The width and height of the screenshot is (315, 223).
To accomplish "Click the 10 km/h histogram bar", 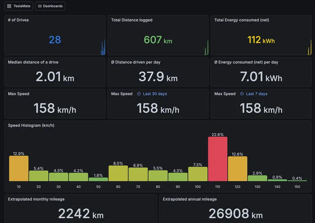I will [x=19, y=169].
